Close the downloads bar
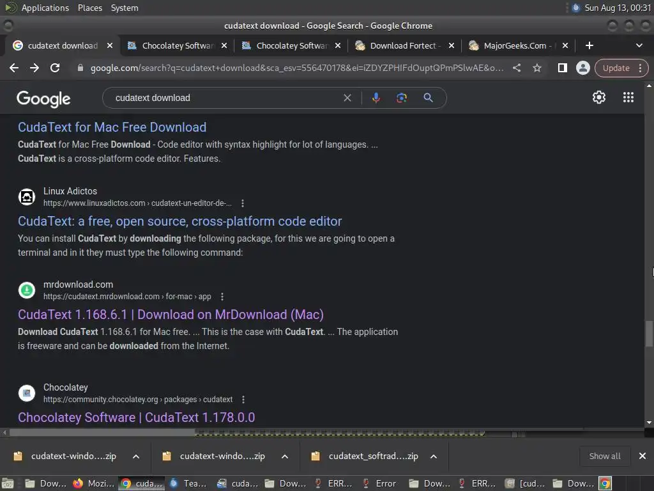Screen dimensions: 654x491 tap(643, 456)
